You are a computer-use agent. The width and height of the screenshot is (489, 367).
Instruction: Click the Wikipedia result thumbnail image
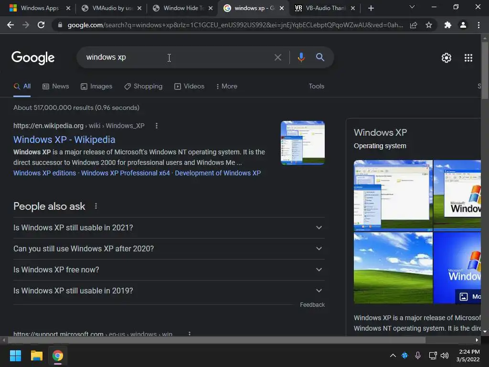click(x=302, y=142)
